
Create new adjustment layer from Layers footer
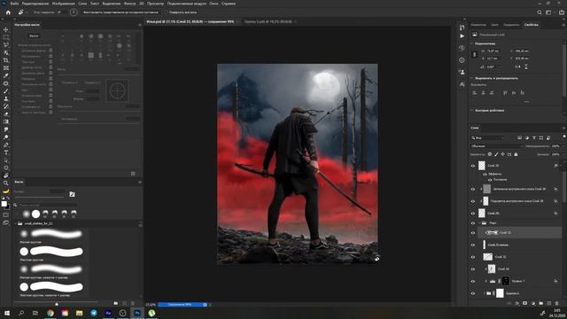pyautogui.click(x=533, y=303)
